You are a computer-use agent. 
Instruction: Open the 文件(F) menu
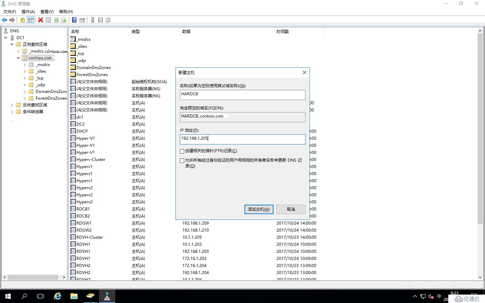click(x=10, y=12)
